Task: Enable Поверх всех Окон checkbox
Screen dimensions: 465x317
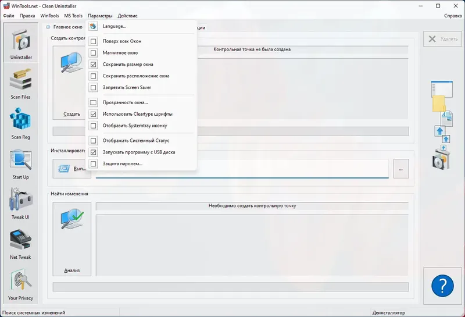Action: click(94, 41)
